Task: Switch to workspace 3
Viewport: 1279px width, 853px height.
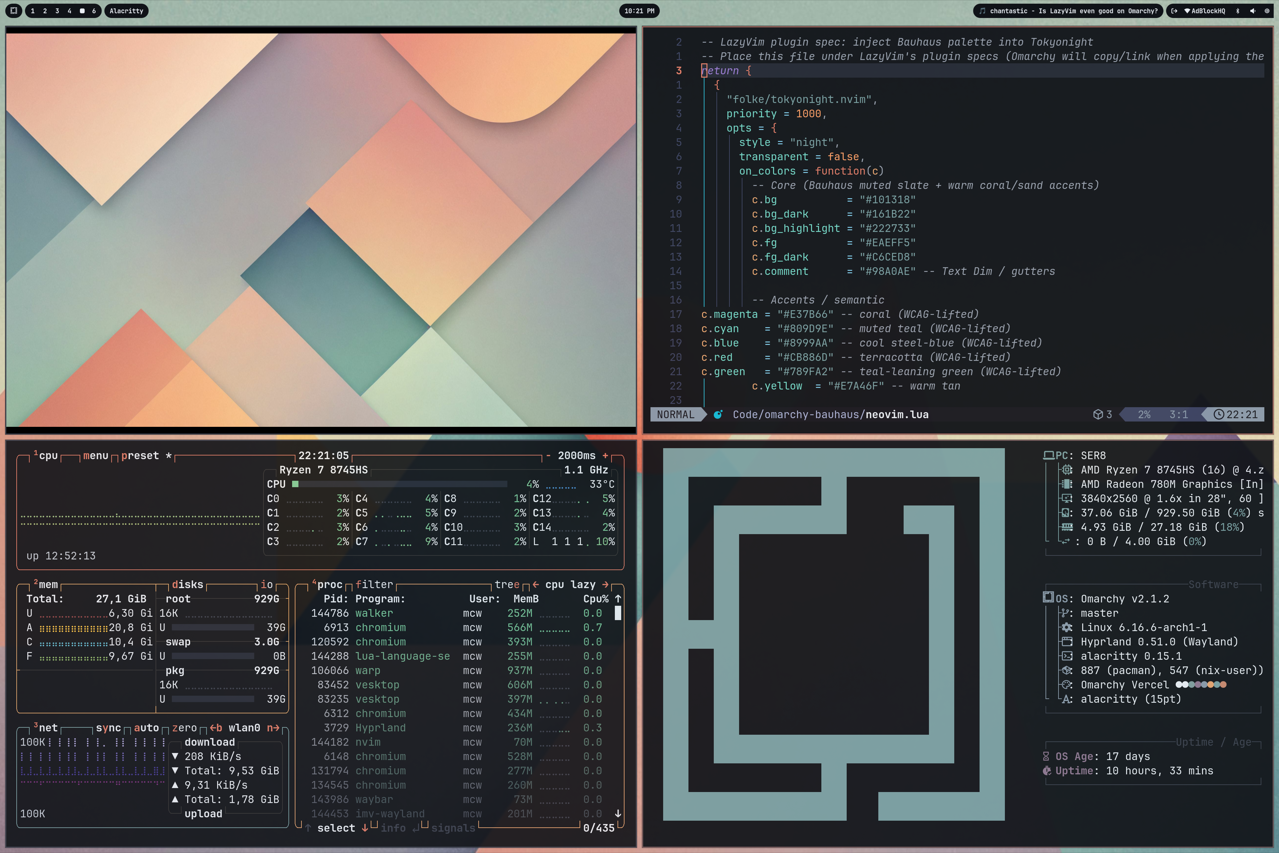Action: 57,11
